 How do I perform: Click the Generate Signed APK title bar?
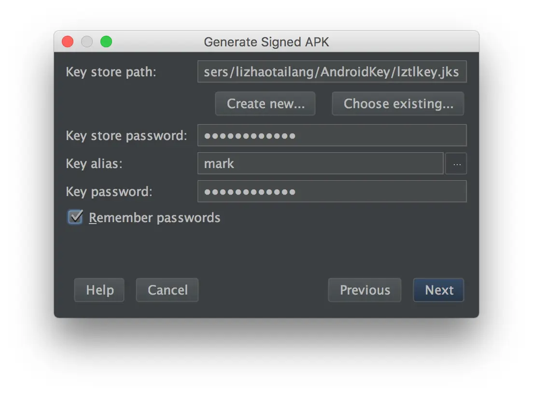coord(266,42)
